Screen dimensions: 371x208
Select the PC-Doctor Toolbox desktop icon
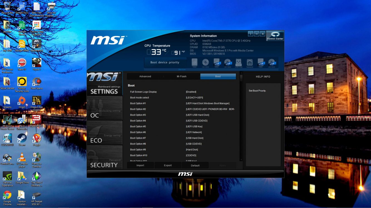click(7, 66)
